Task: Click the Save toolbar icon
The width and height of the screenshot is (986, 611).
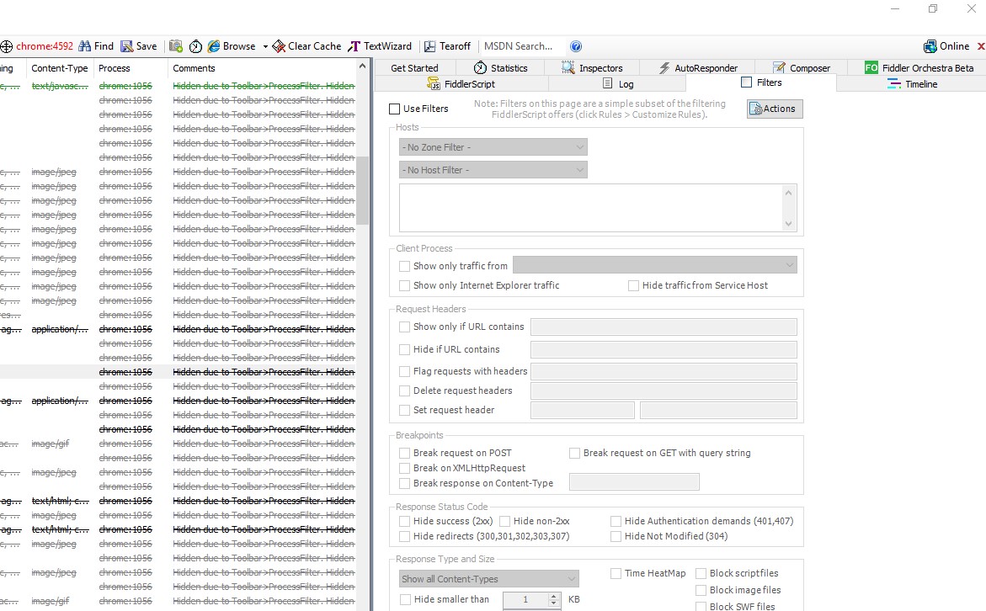Action: point(127,46)
